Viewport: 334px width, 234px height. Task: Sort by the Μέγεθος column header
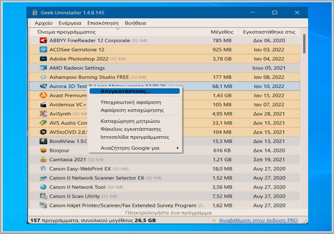click(222, 32)
